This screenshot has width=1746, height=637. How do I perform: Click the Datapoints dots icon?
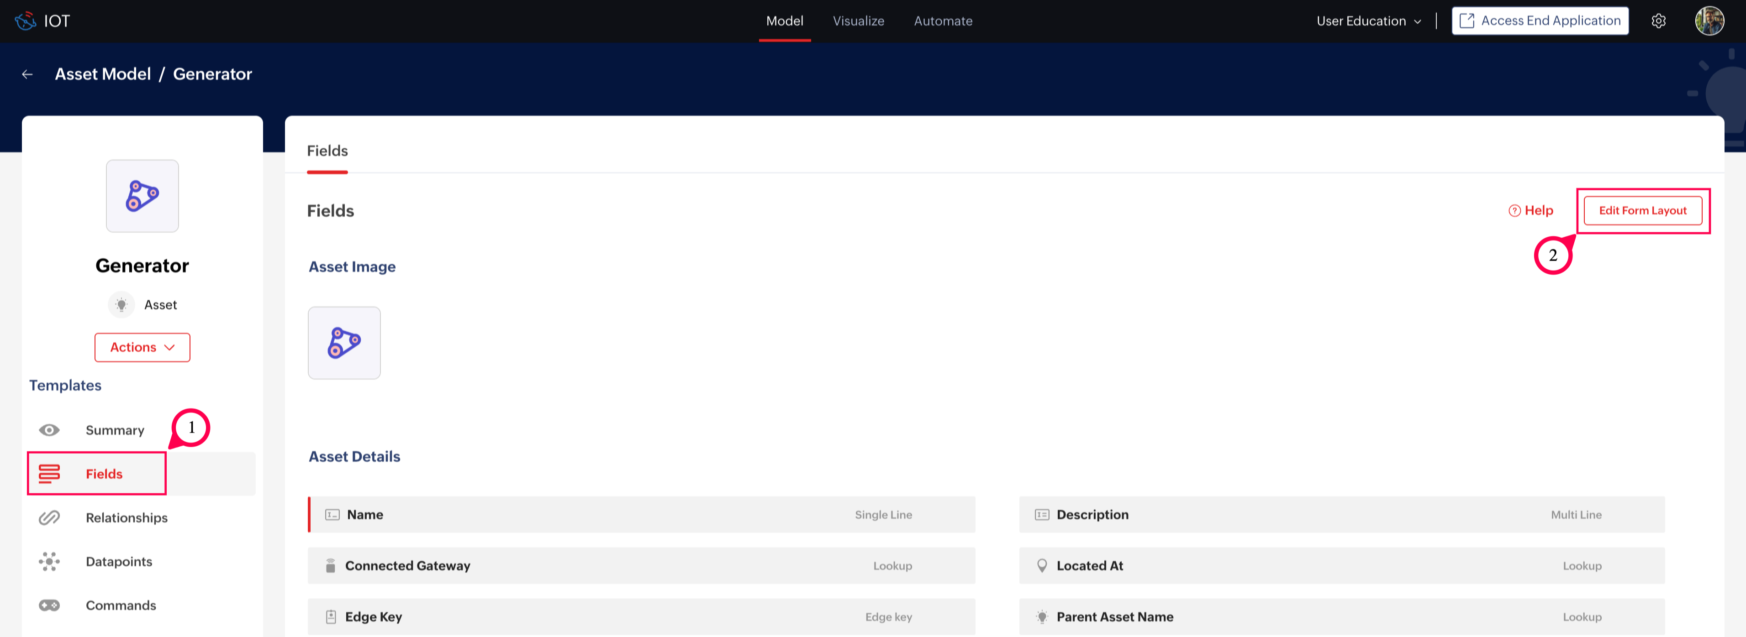pos(49,562)
